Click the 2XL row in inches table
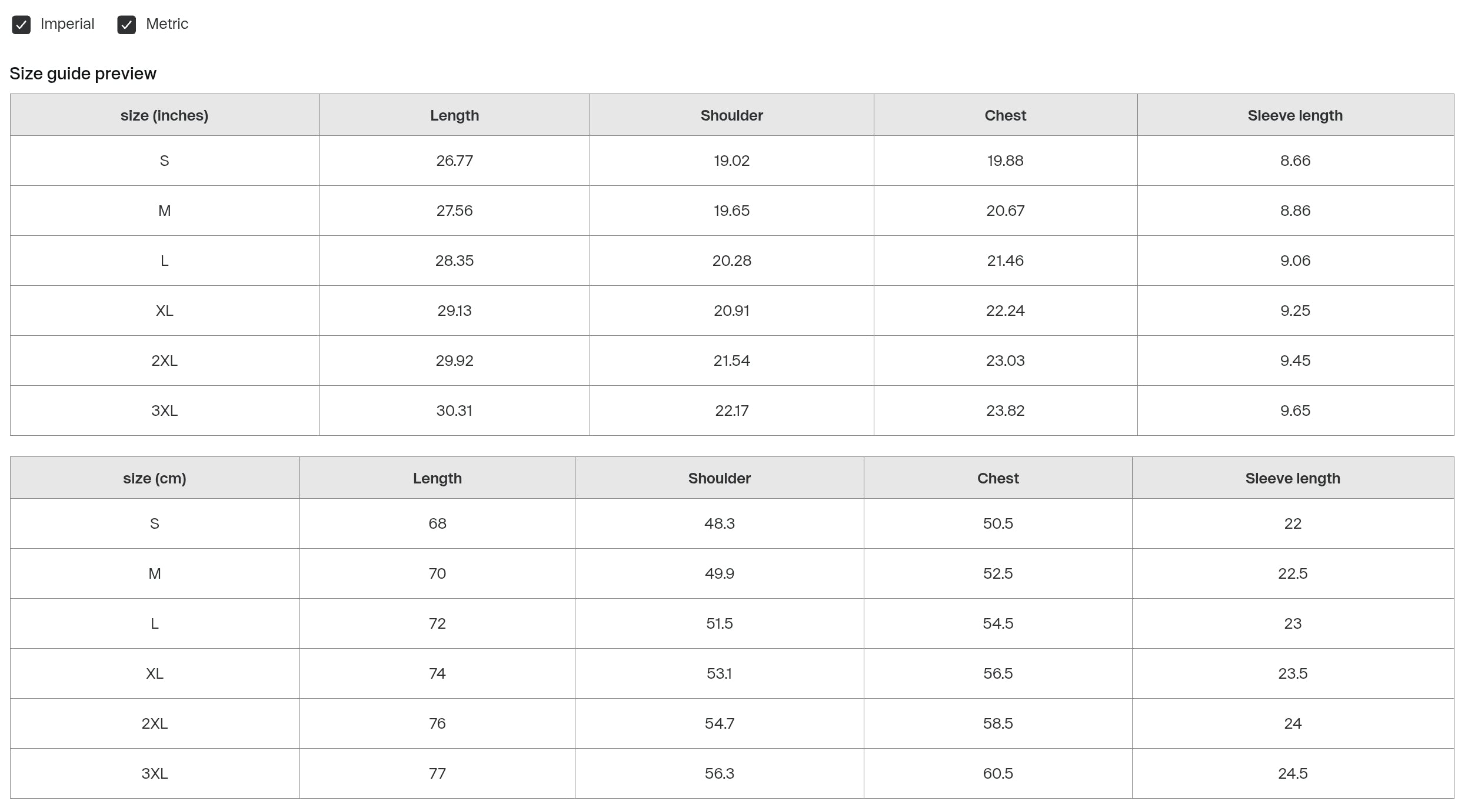Screen dimensions: 1468x804 coord(164,361)
